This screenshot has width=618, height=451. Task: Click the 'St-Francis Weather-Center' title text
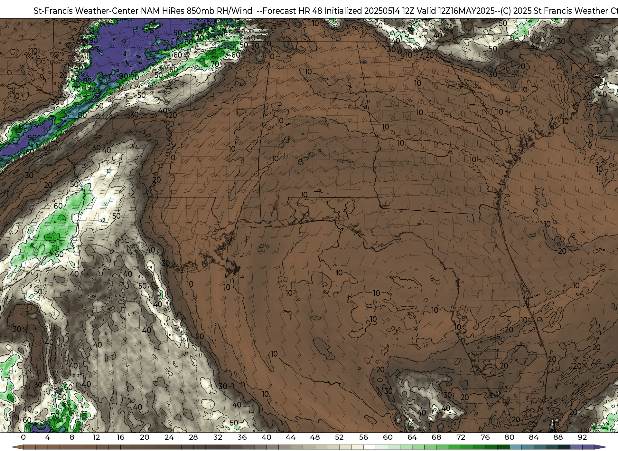pyautogui.click(x=86, y=11)
